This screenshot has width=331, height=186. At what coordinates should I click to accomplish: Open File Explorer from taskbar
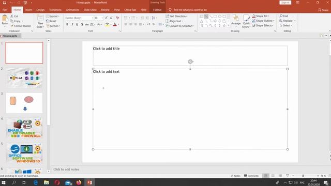(x=46, y=182)
